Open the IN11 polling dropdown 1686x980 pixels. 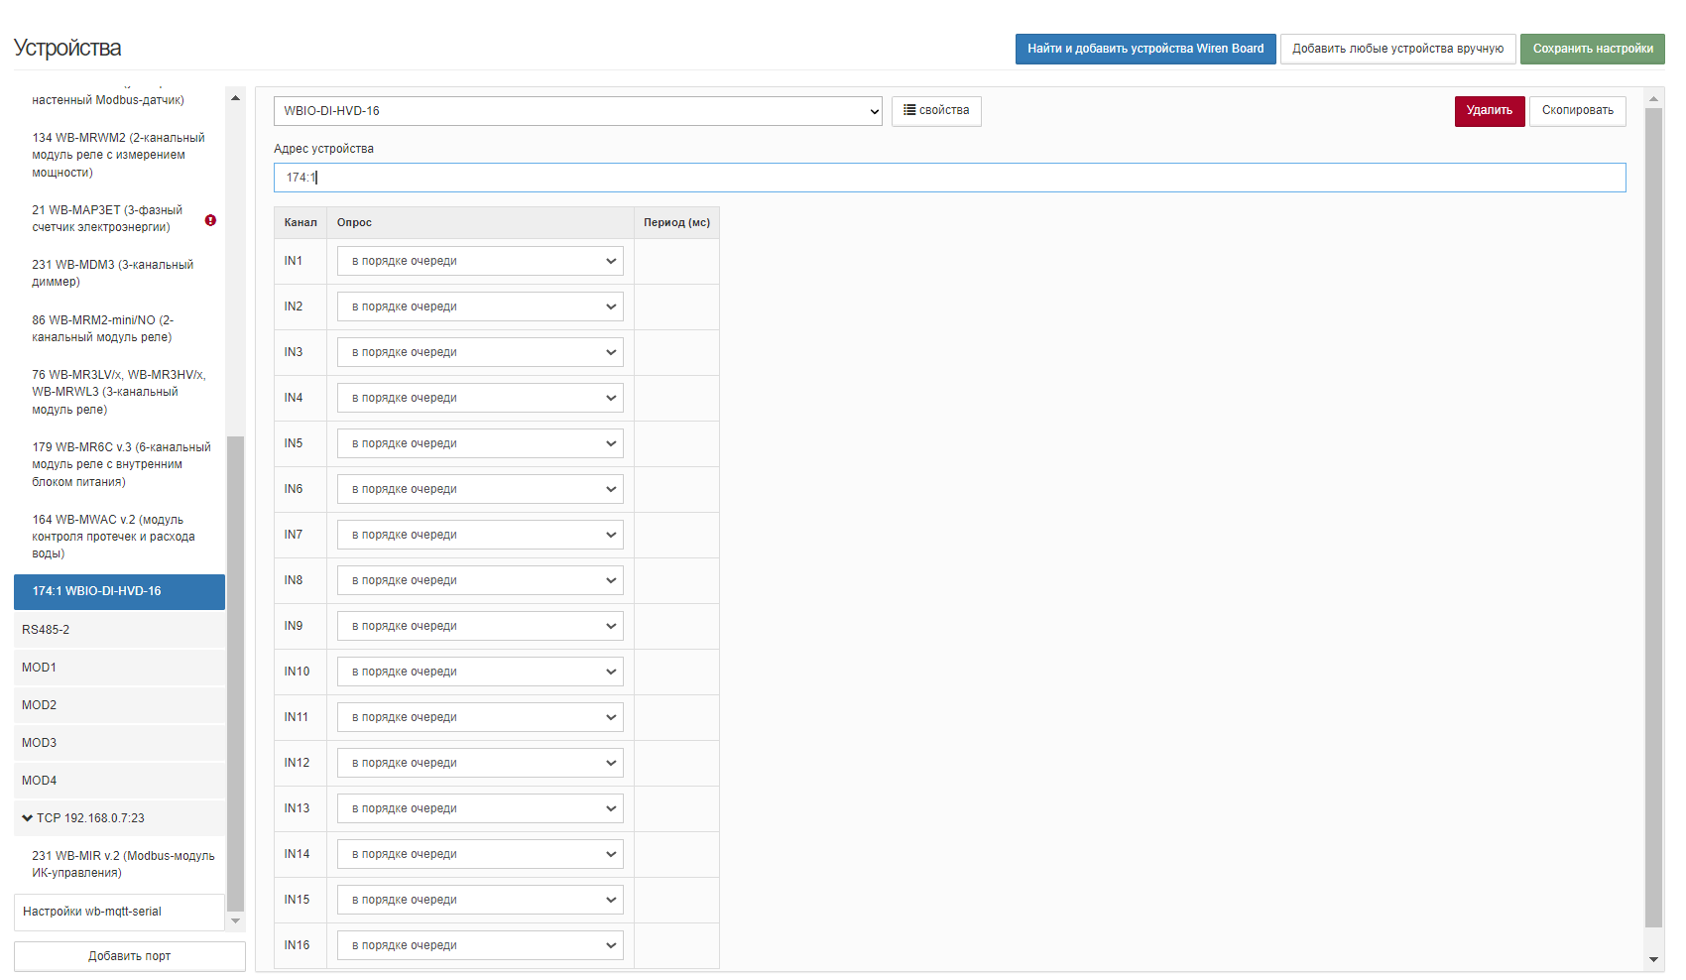click(x=480, y=717)
